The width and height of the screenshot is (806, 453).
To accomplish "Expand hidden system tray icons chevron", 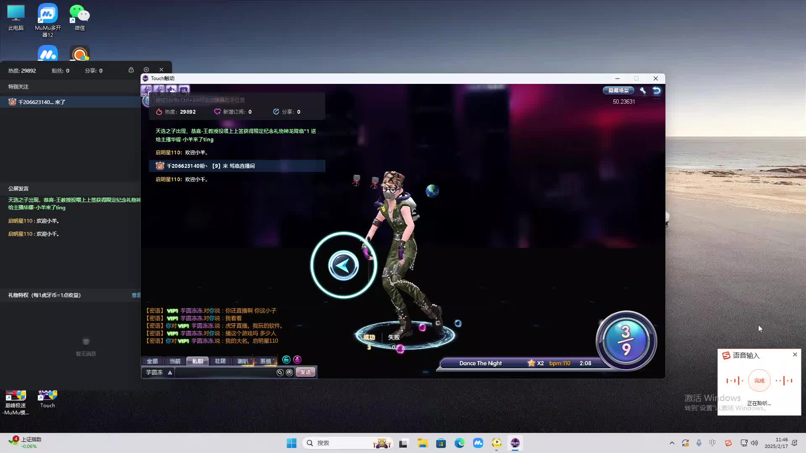I will pos(672,443).
